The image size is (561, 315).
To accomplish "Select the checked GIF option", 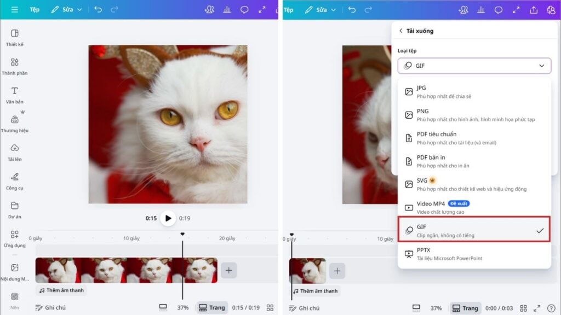I will 474,230.
